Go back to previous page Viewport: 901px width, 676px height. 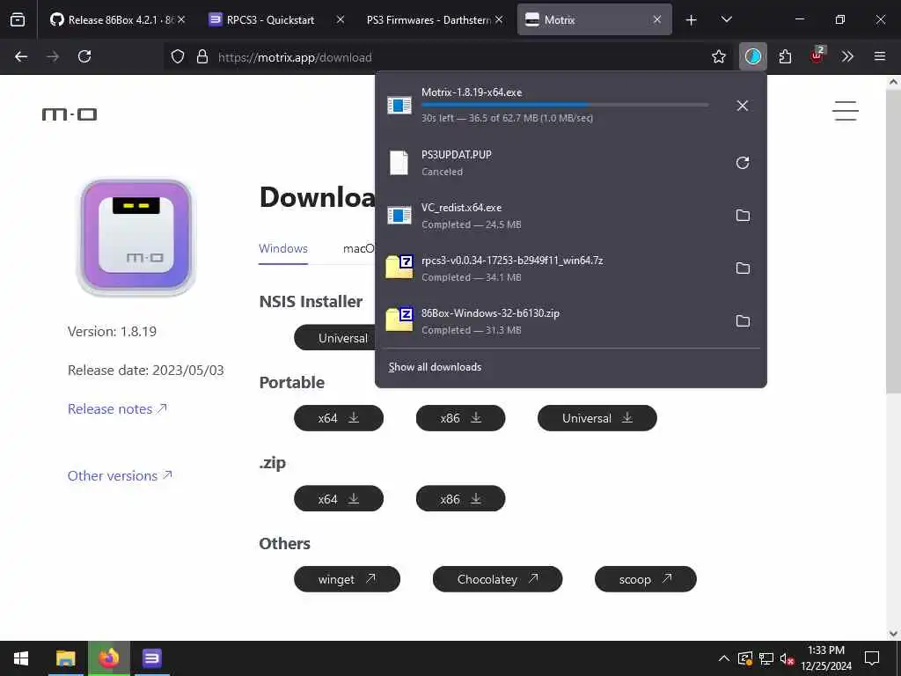21,56
